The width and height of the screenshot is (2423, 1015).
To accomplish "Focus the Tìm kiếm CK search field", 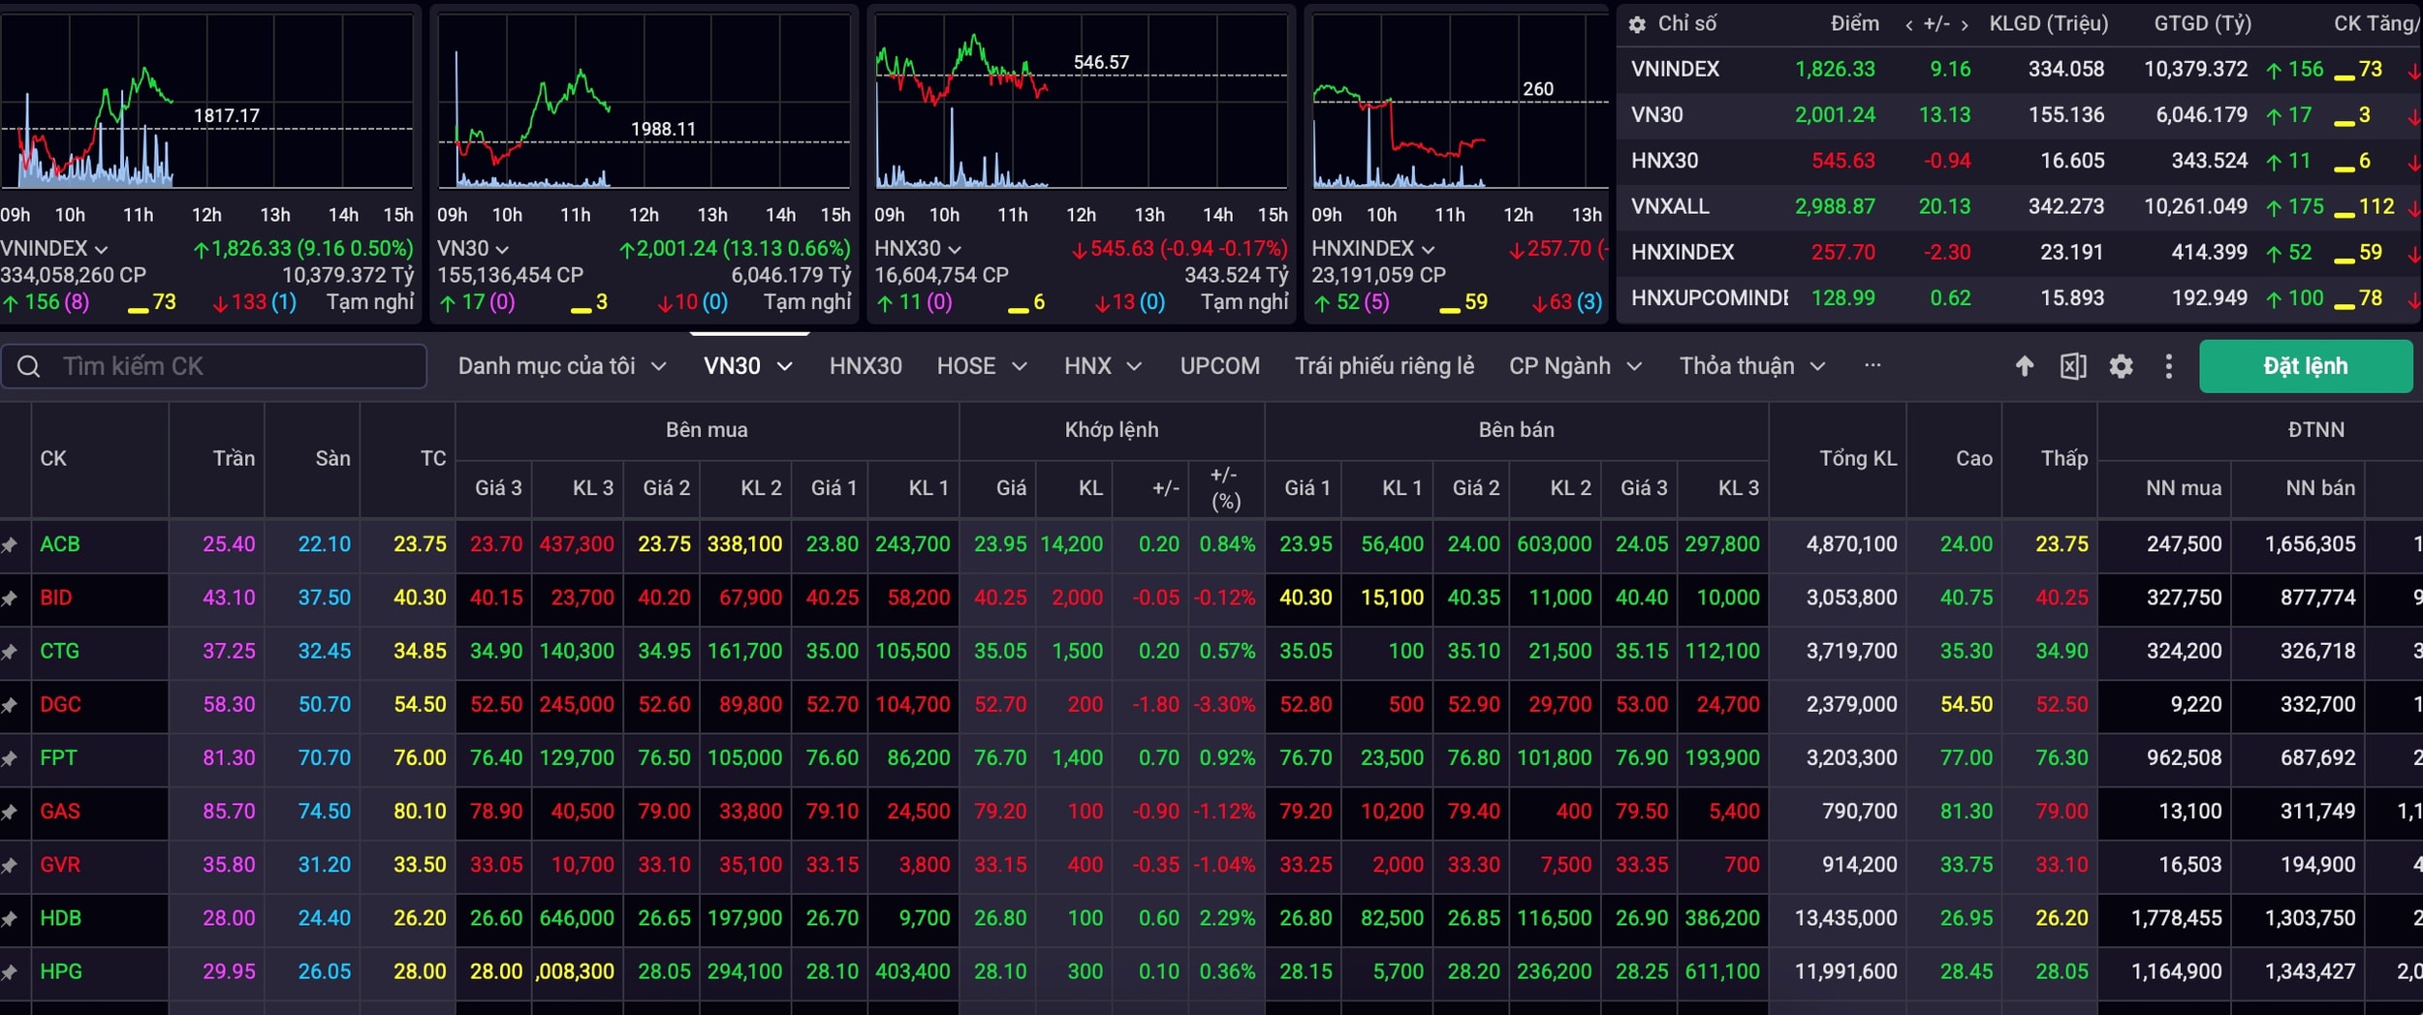I will (x=213, y=366).
